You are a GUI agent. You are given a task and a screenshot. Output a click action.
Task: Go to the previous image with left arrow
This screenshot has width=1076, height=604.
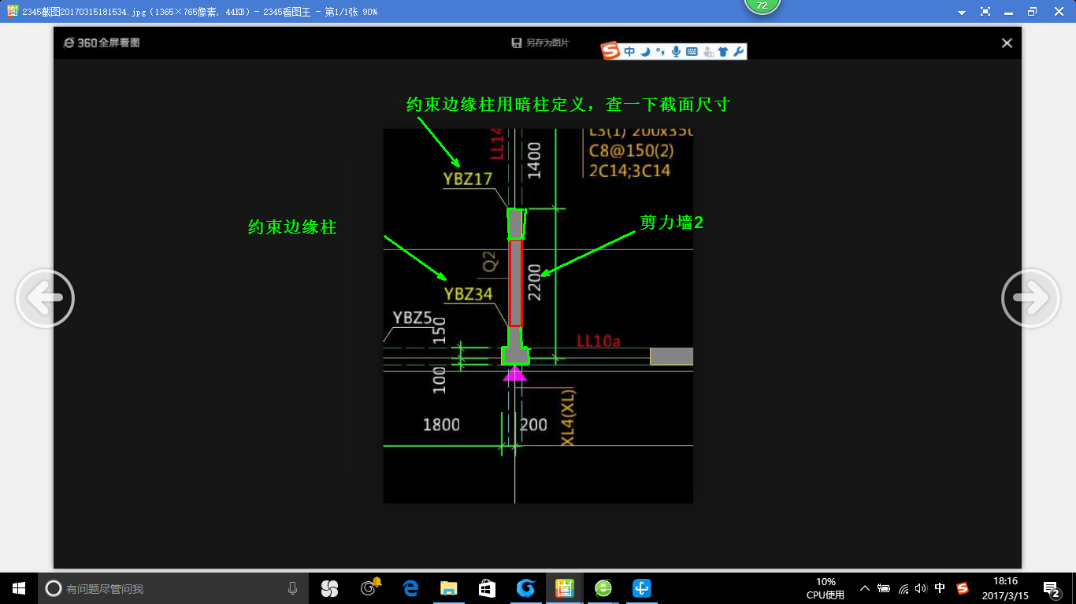45,298
